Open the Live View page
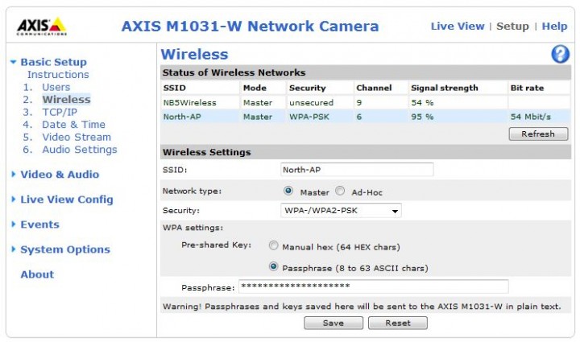The width and height of the screenshot is (580, 342). click(x=457, y=26)
